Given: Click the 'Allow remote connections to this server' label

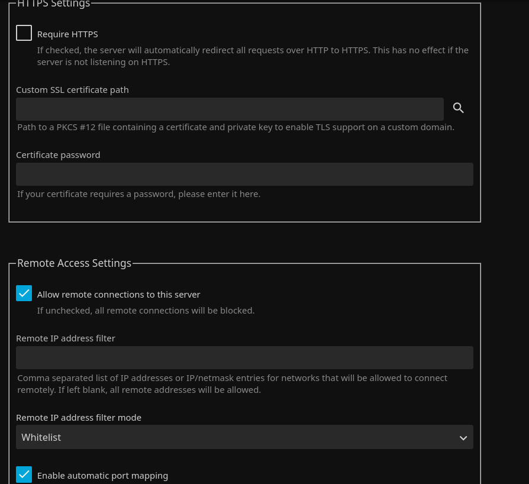Looking at the screenshot, I should coord(118,295).
